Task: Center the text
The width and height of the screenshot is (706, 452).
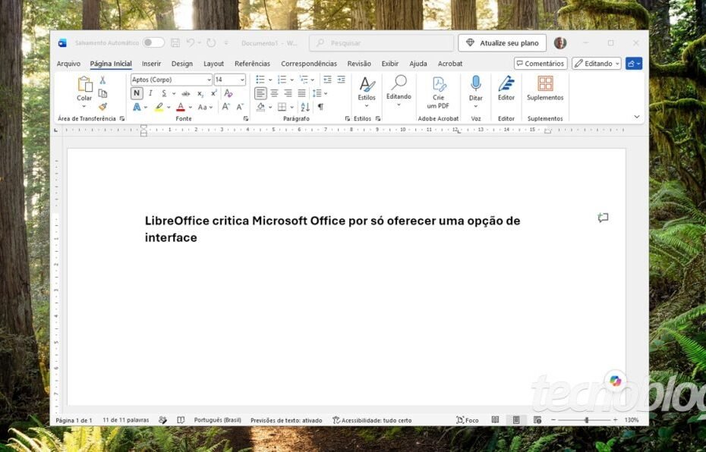Action: tap(274, 93)
